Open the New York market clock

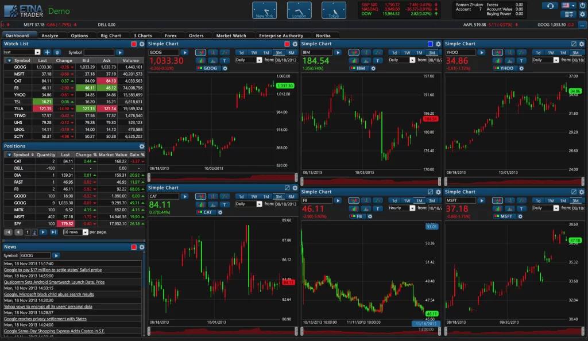[264, 10]
